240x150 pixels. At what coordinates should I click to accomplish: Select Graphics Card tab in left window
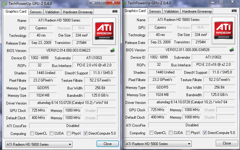16,11
